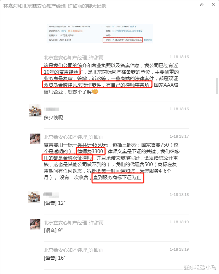Click the red-boxed field in company info image

(123, 40)
